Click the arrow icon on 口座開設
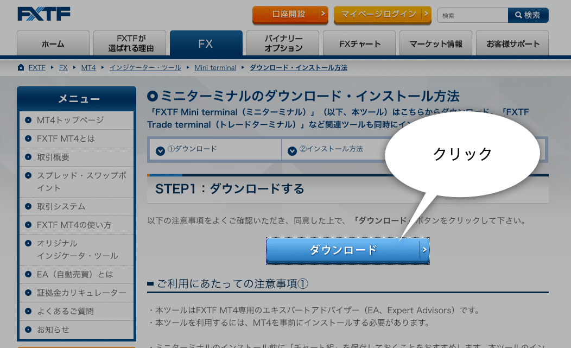This screenshot has height=348, width=571. point(322,14)
